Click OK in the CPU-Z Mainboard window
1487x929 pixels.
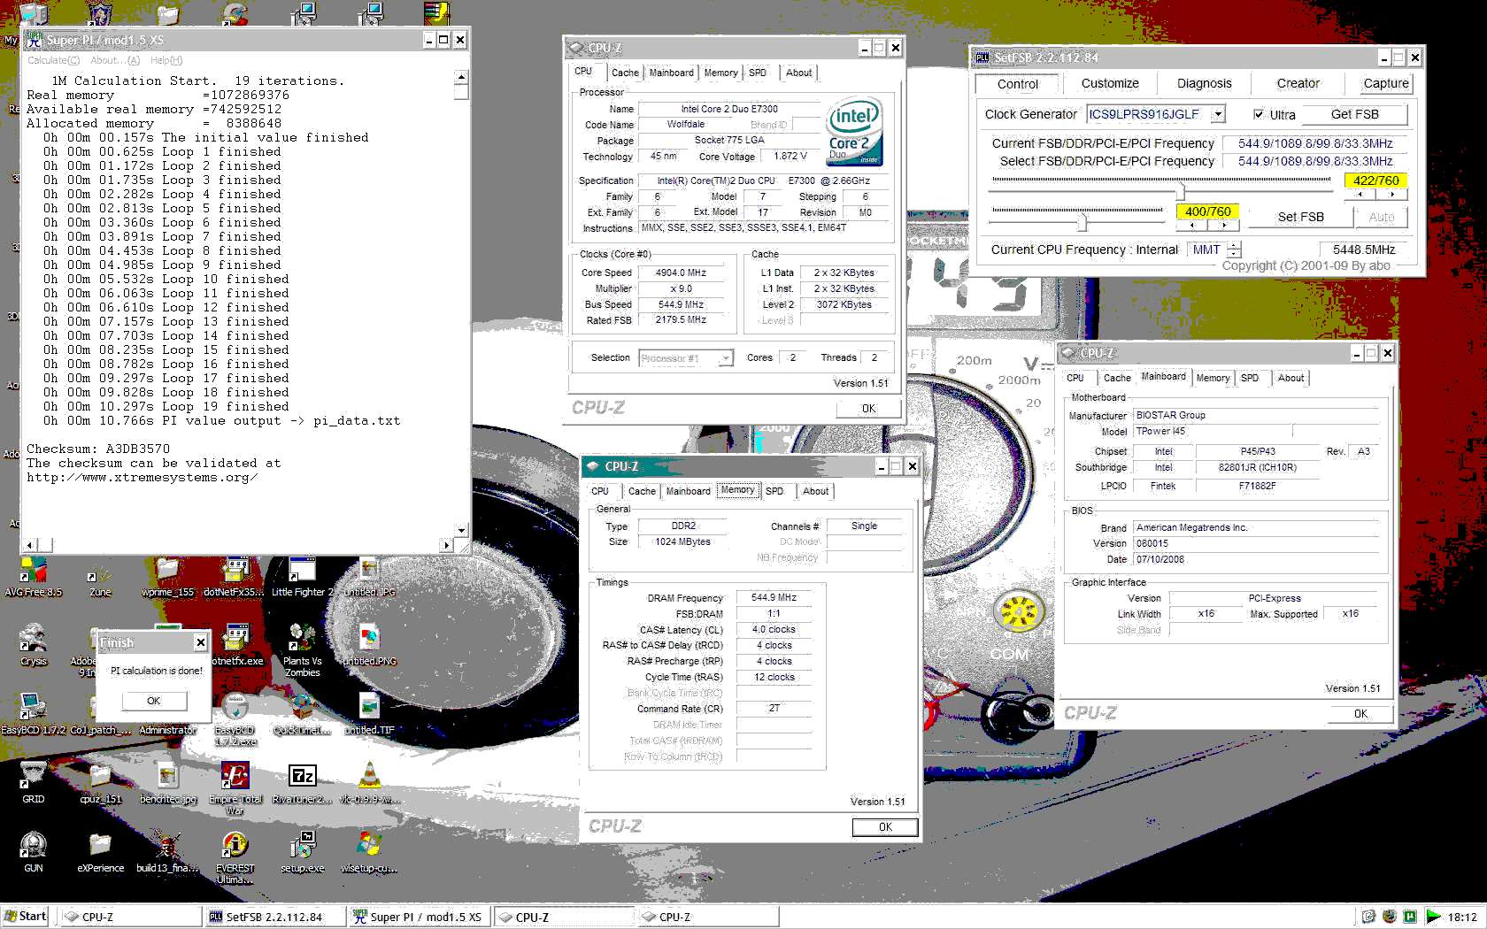[1360, 713]
